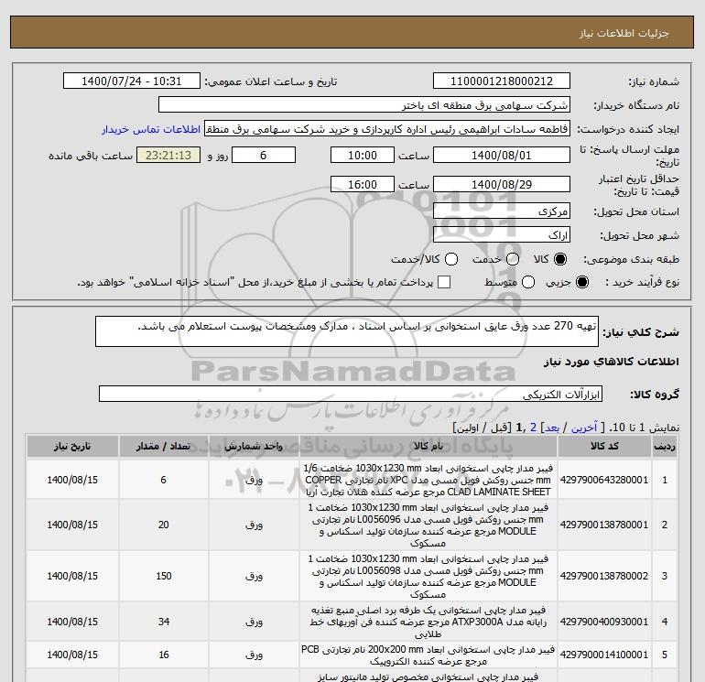705x682 pixels.
Task: Click the item name containing PCB 200x200
Action: [x=428, y=655]
